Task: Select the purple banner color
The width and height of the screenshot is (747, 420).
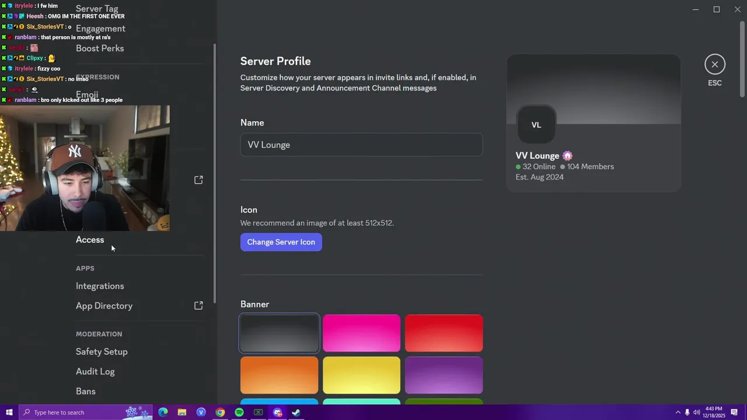Action: (x=444, y=375)
